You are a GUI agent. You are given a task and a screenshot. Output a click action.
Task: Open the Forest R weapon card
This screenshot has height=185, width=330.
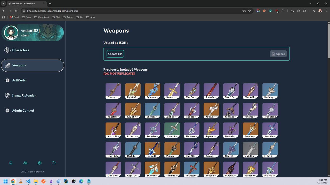[x=251, y=169]
